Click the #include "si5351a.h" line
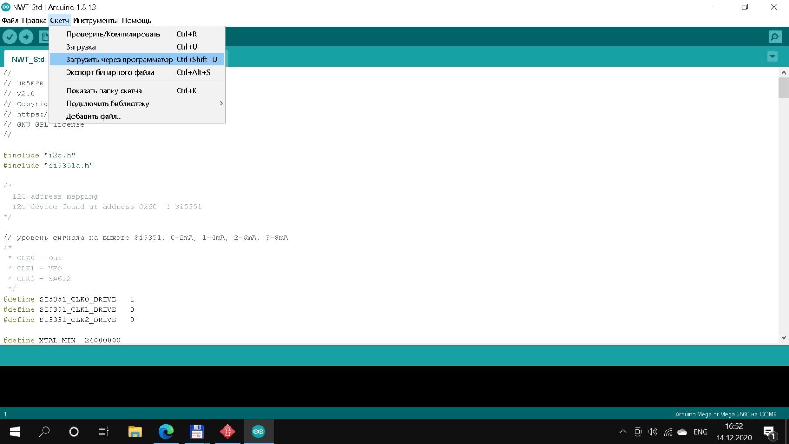This screenshot has height=444, width=789. pos(48,166)
